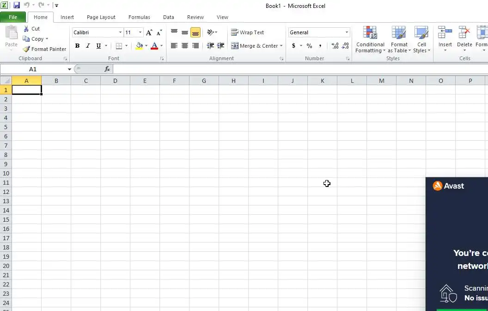Open Font Color palette dropdown arrow

pos(162,46)
